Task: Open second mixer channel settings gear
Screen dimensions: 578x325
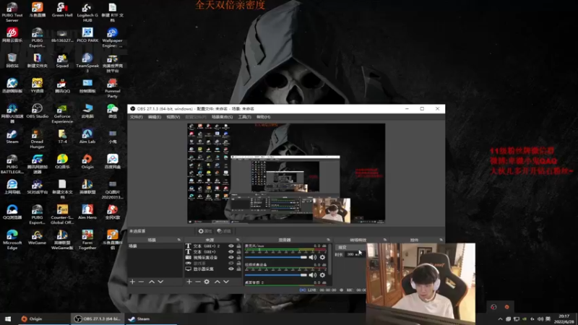Action: pyautogui.click(x=322, y=275)
